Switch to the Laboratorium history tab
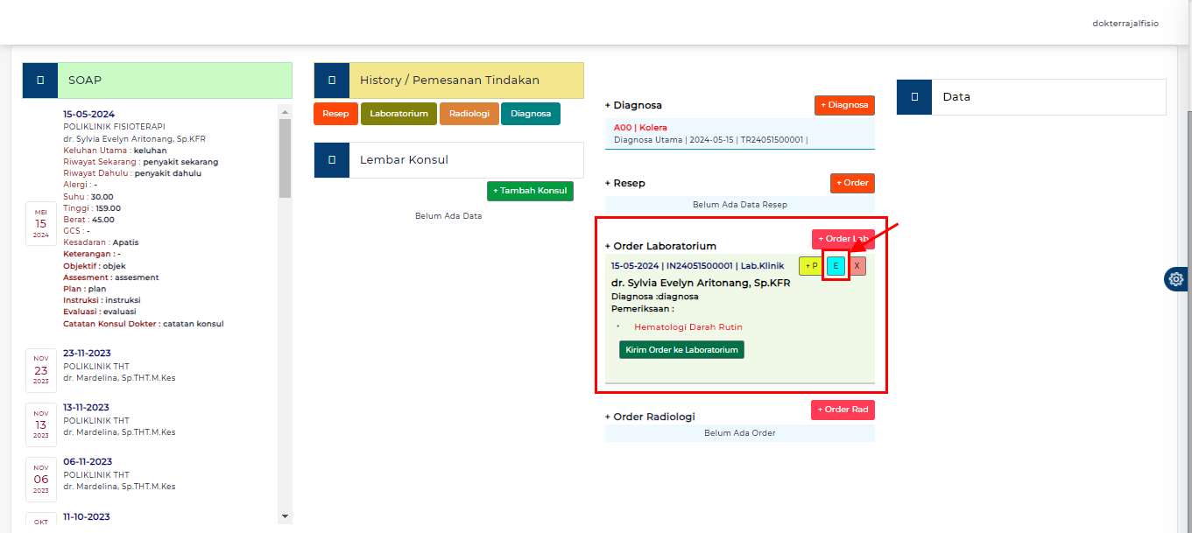This screenshot has width=1192, height=533. (399, 113)
